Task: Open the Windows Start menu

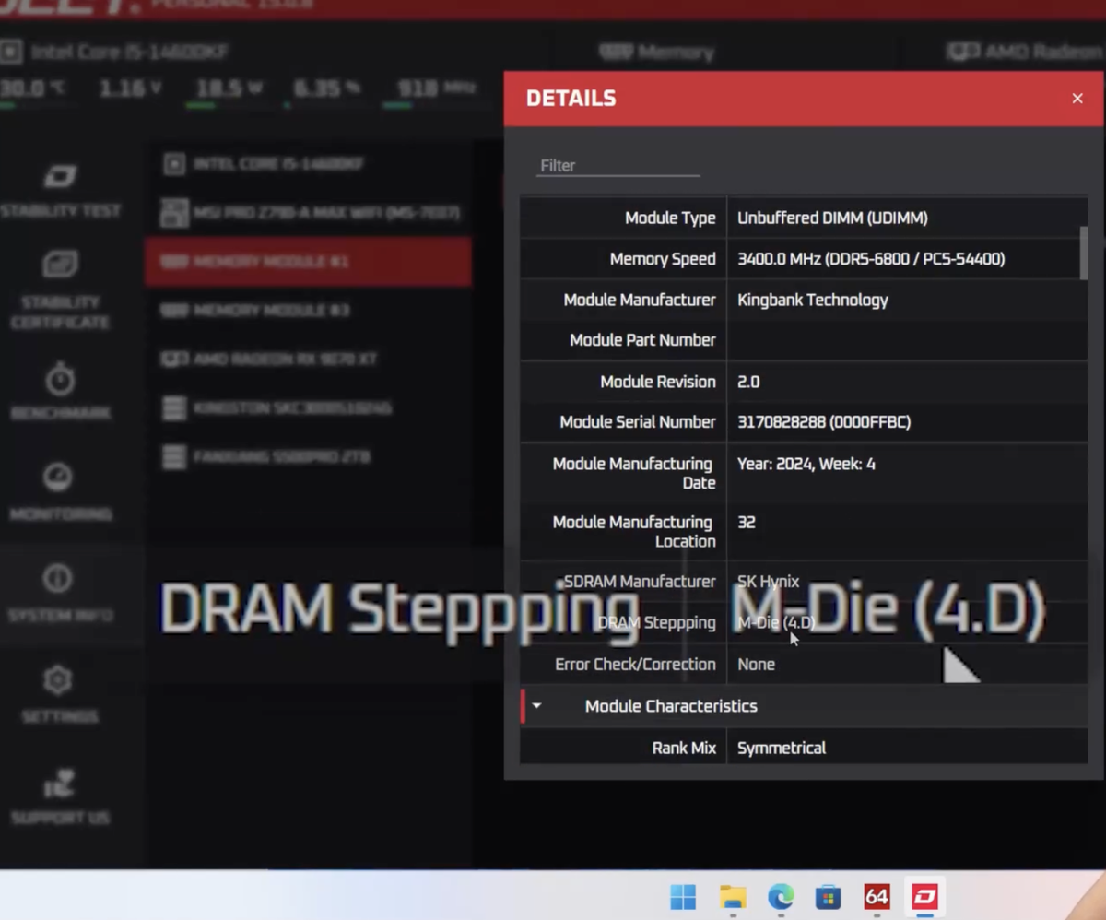Action: pyautogui.click(x=683, y=896)
